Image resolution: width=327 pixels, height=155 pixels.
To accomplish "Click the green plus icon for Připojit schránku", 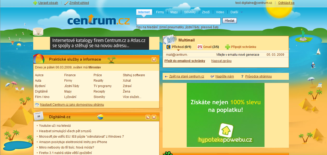I will pyautogui.click(x=227, y=47).
